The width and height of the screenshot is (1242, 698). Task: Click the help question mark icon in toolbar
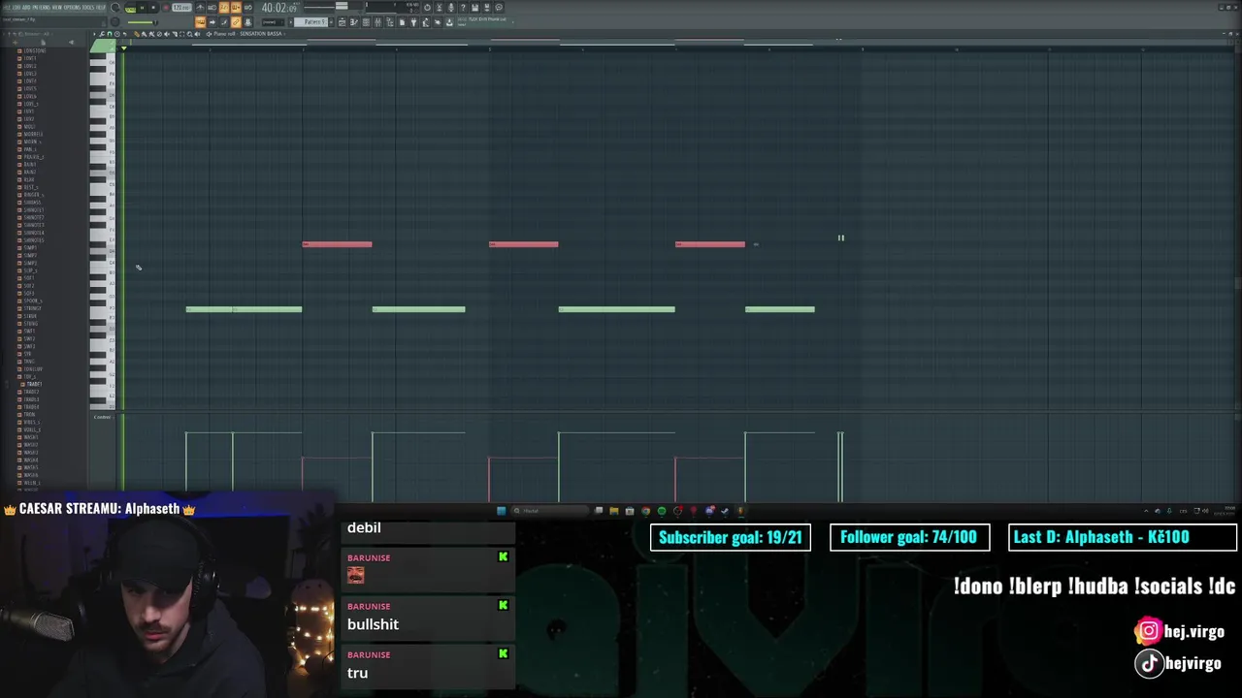(463, 8)
